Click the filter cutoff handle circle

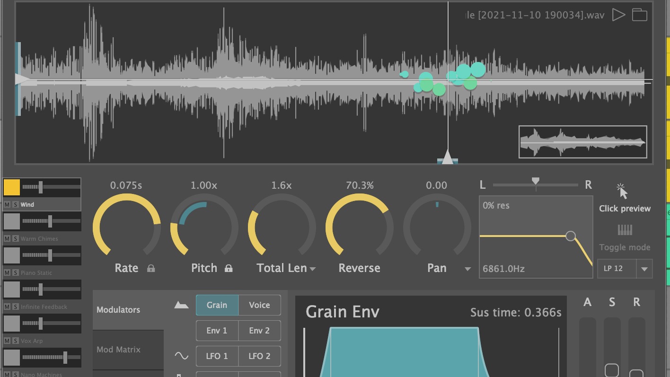tap(571, 236)
